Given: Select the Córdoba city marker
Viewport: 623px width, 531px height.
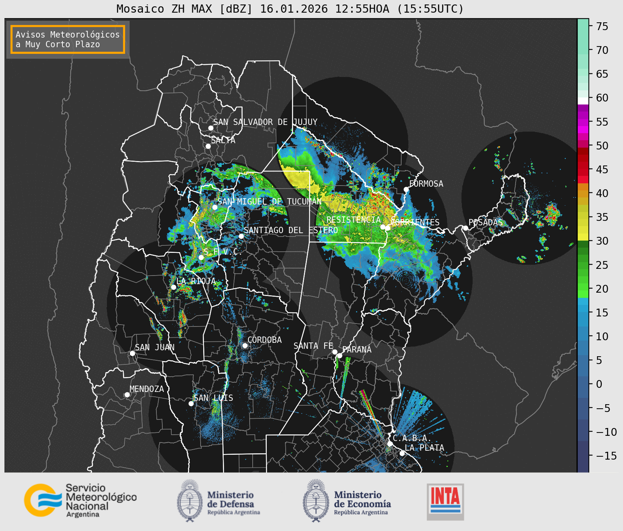Looking at the screenshot, I should pyautogui.click(x=245, y=345).
